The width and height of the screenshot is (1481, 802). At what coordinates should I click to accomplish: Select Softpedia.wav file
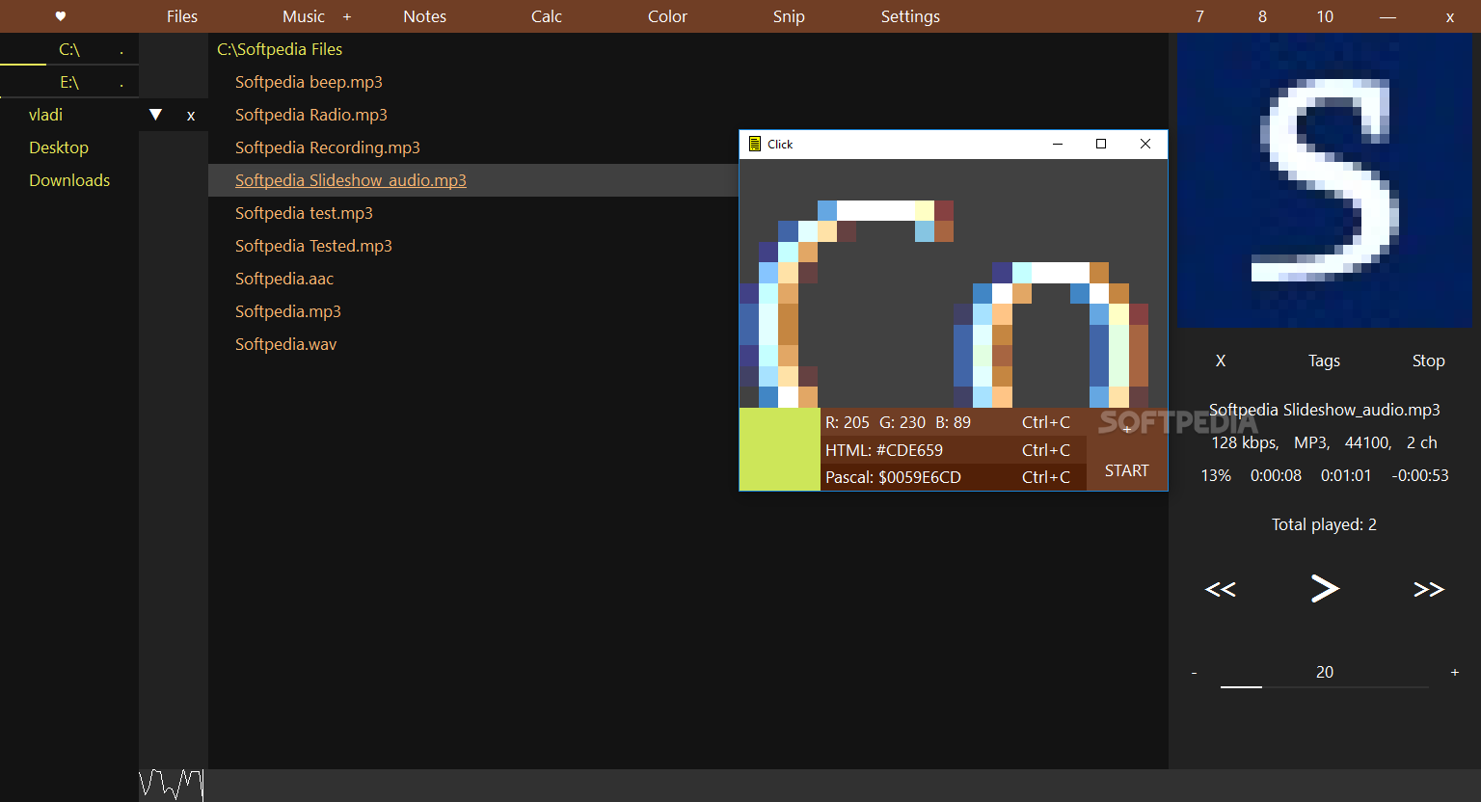(286, 344)
